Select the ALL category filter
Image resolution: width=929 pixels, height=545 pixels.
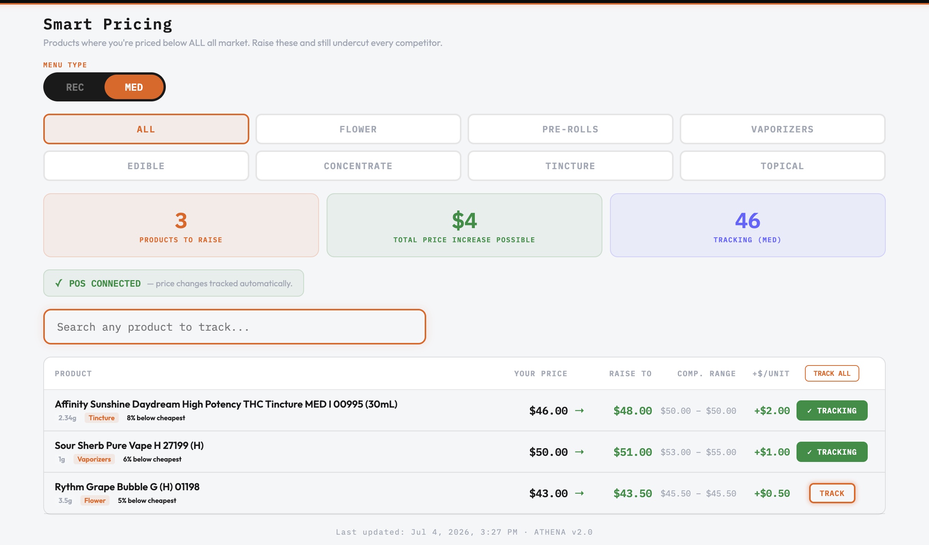[x=146, y=129]
